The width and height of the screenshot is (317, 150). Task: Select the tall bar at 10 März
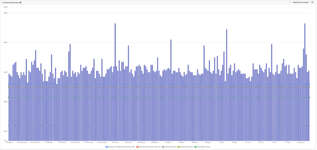tap(171, 90)
